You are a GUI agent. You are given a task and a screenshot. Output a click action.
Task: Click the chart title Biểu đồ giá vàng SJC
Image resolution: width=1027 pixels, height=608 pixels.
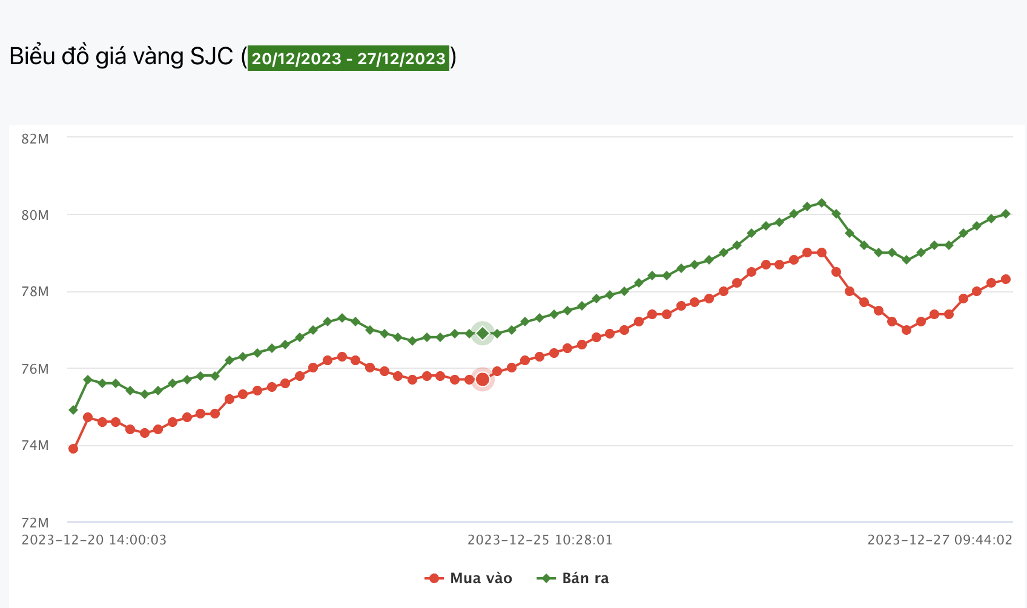(121, 57)
